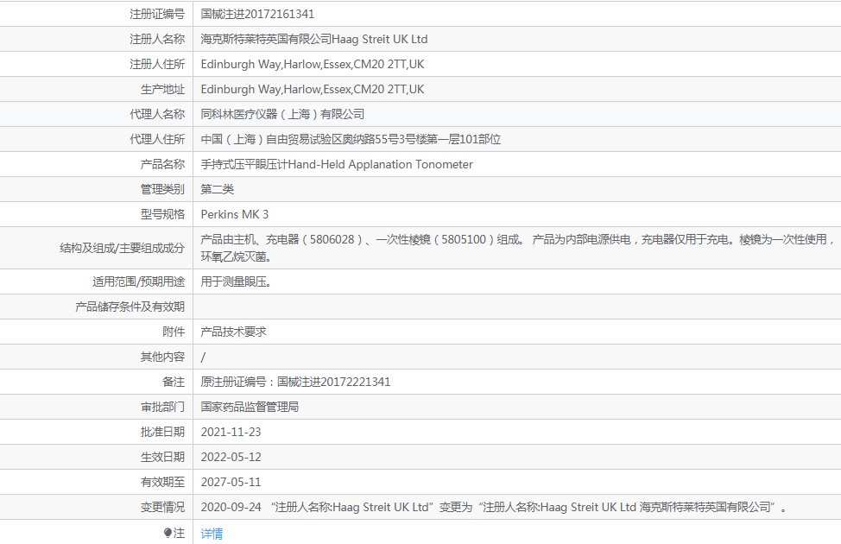Select model value Perkins MK 3
The image size is (841, 544).
point(234,215)
